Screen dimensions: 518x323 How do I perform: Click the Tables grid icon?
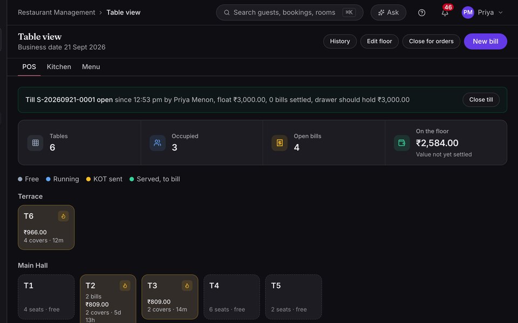click(36, 143)
